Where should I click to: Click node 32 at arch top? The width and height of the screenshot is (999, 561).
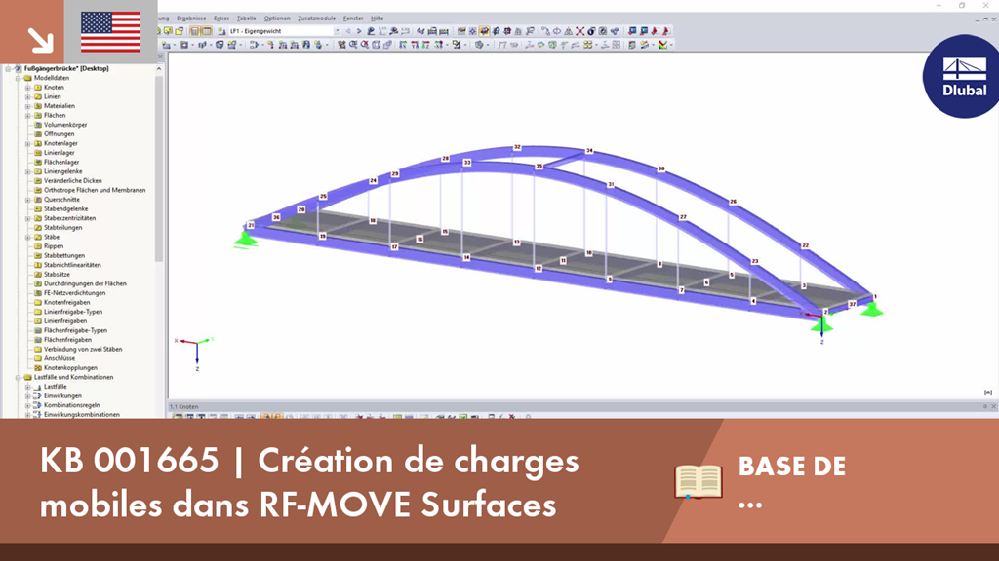tap(517, 147)
